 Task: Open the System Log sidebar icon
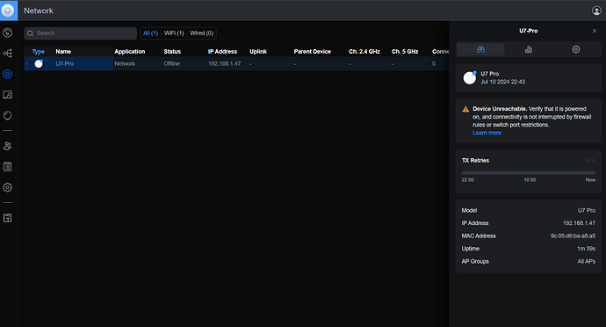click(7, 167)
